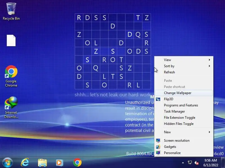Screen dimensions: 225x168
Task: Open the Windows Start orb
Action: click(7, 162)
